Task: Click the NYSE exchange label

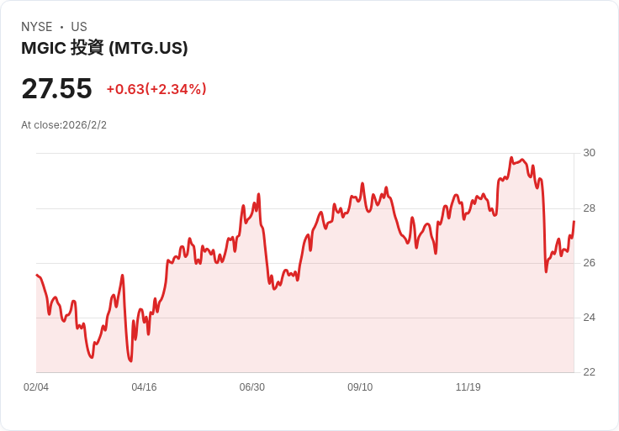Action: click(37, 27)
